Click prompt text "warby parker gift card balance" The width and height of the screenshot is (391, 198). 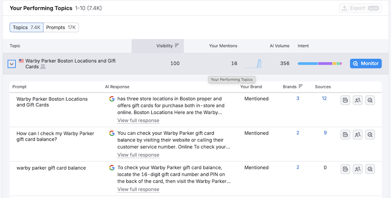(x=51, y=168)
